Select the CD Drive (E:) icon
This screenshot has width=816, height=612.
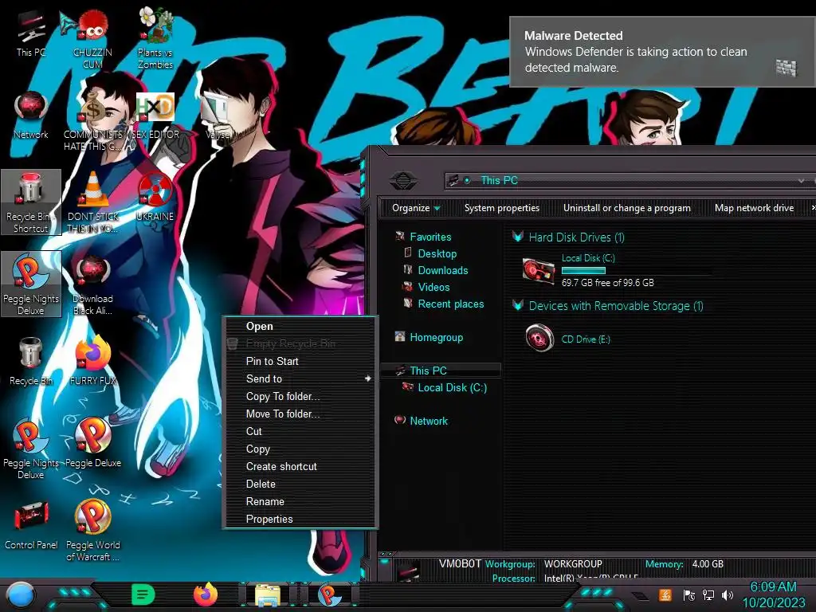coord(539,338)
